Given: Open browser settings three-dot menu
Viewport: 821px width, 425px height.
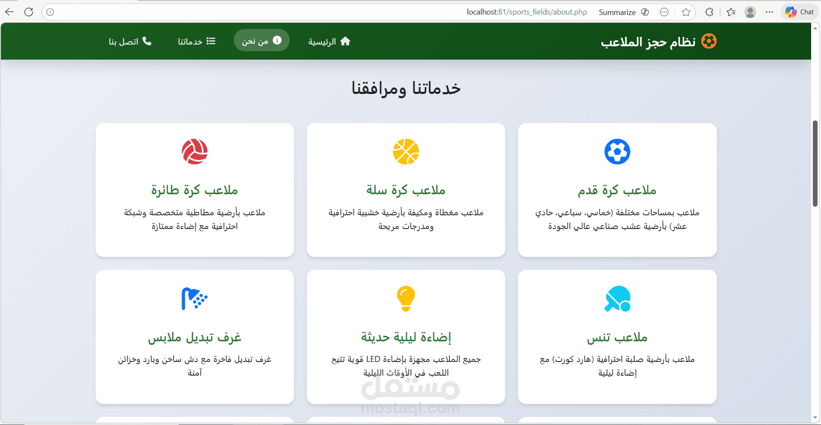Looking at the screenshot, I should coord(770,12).
